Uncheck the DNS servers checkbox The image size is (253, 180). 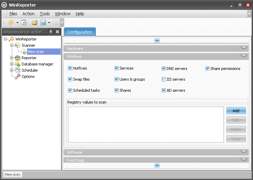click(163, 69)
